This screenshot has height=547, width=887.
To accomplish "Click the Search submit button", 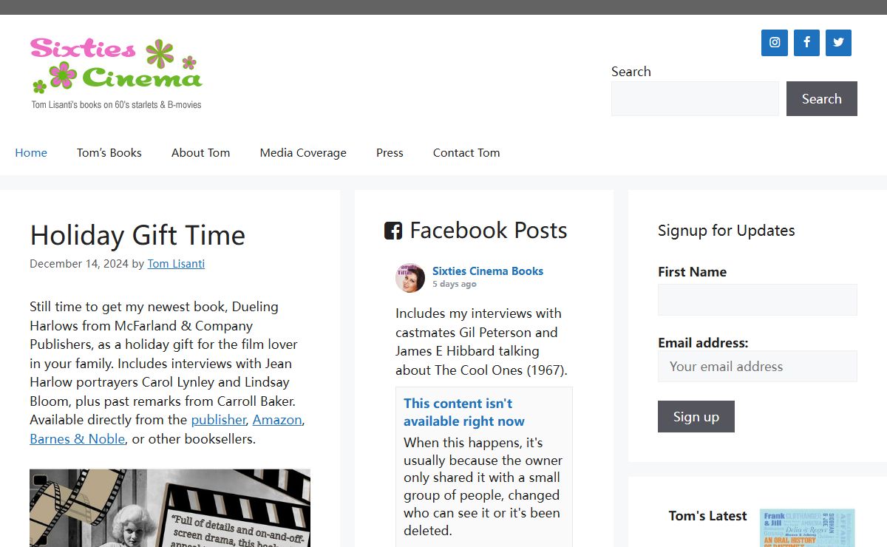I will click(822, 98).
